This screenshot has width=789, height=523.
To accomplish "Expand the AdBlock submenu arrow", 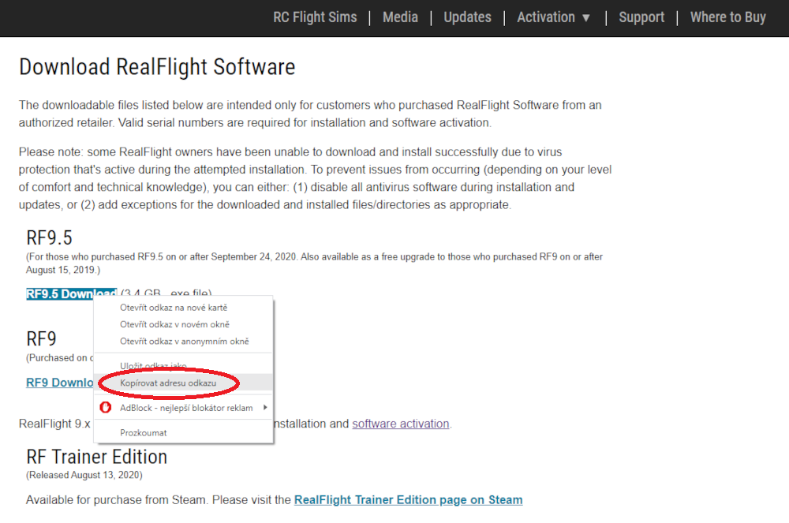I will [x=265, y=407].
